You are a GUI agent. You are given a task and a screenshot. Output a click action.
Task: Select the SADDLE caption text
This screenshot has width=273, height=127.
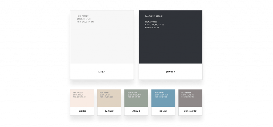coord(109,111)
